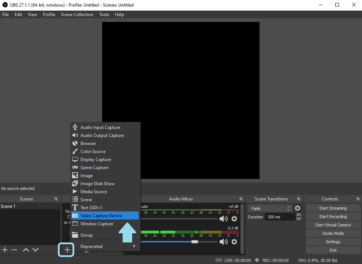Open the Scene Collection menu

[x=77, y=15]
